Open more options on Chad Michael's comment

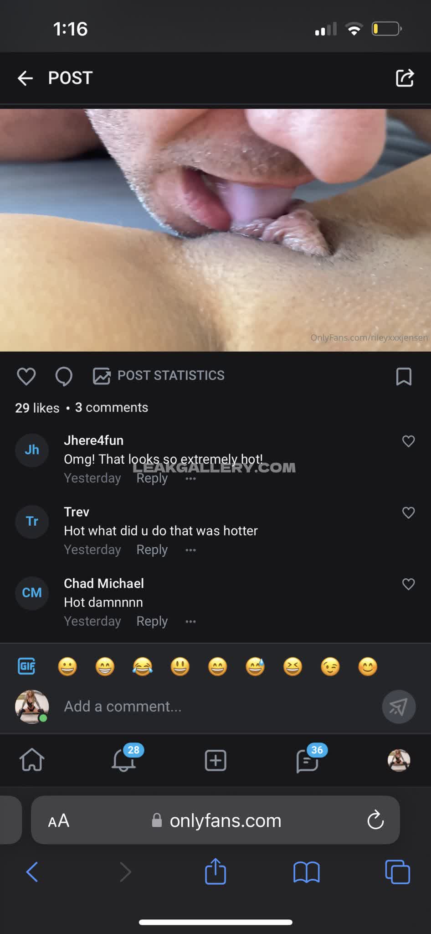(x=190, y=621)
